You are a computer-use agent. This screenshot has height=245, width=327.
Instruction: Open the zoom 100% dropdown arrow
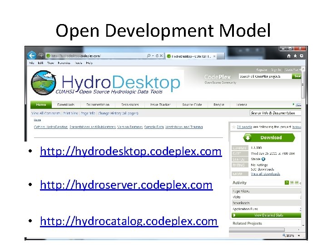click(299, 235)
